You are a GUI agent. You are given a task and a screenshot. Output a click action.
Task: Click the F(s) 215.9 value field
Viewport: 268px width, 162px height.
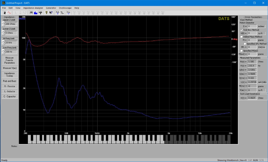pos(252,66)
